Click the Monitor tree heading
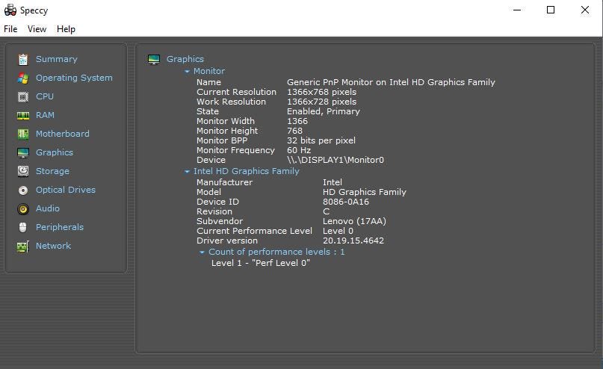Screen dimensions: 603x369 (209, 71)
